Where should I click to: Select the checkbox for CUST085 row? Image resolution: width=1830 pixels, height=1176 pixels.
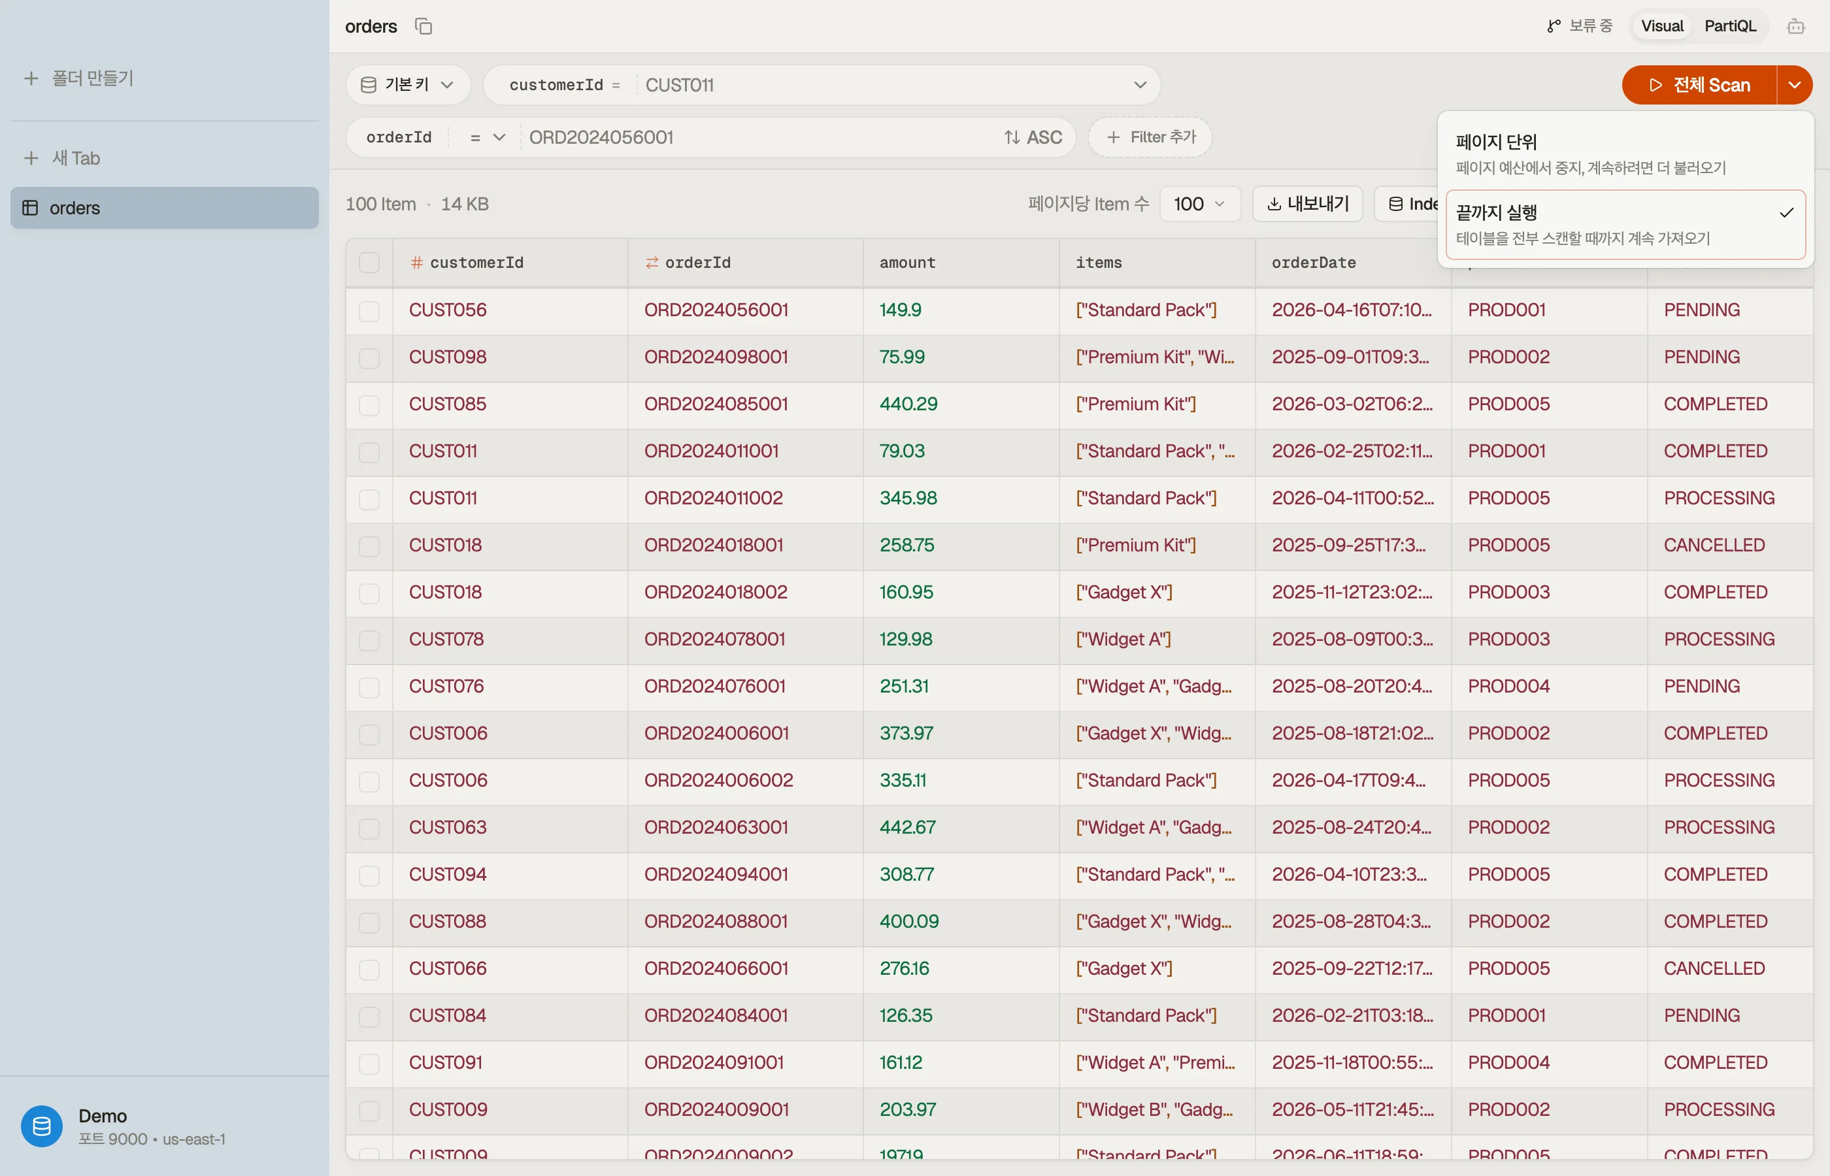369,404
